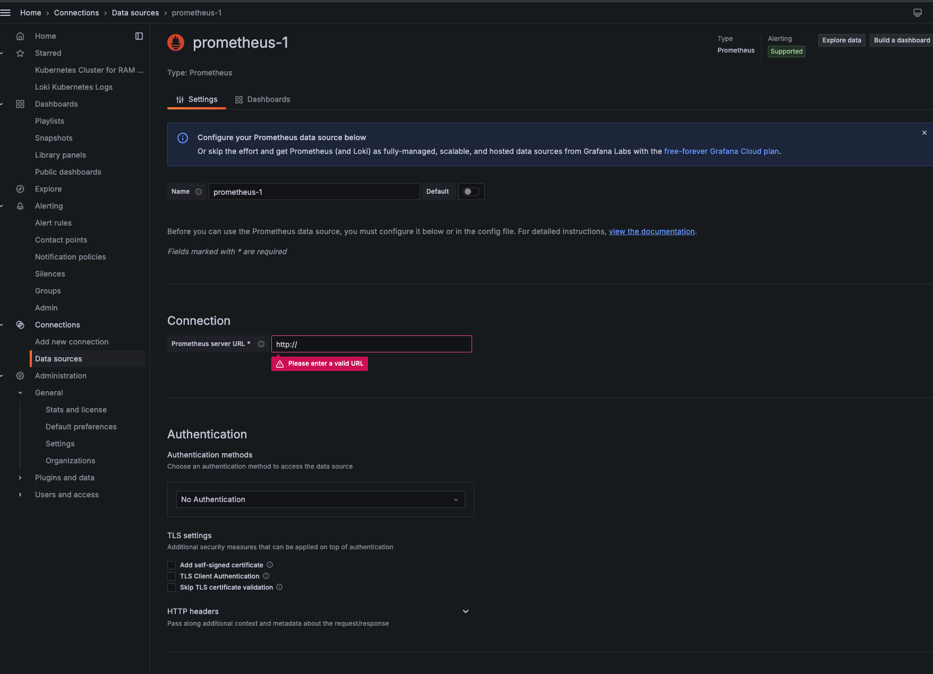Switch to the Settings tab
The image size is (933, 674).
pos(196,99)
